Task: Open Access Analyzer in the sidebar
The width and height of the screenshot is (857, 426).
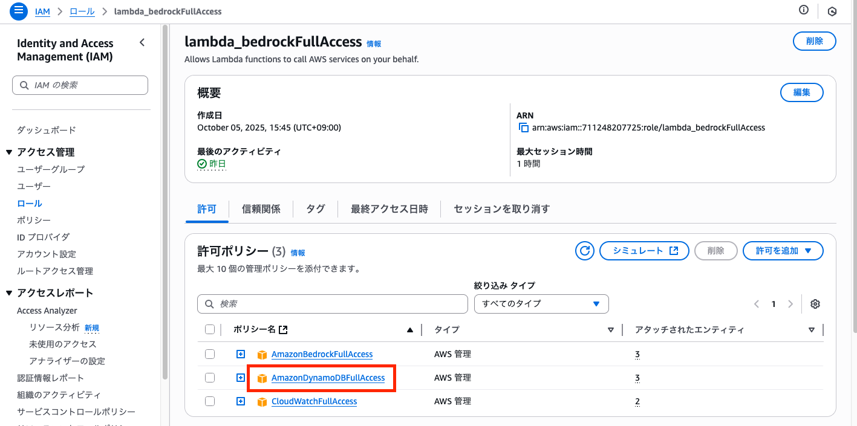Action: (47, 311)
